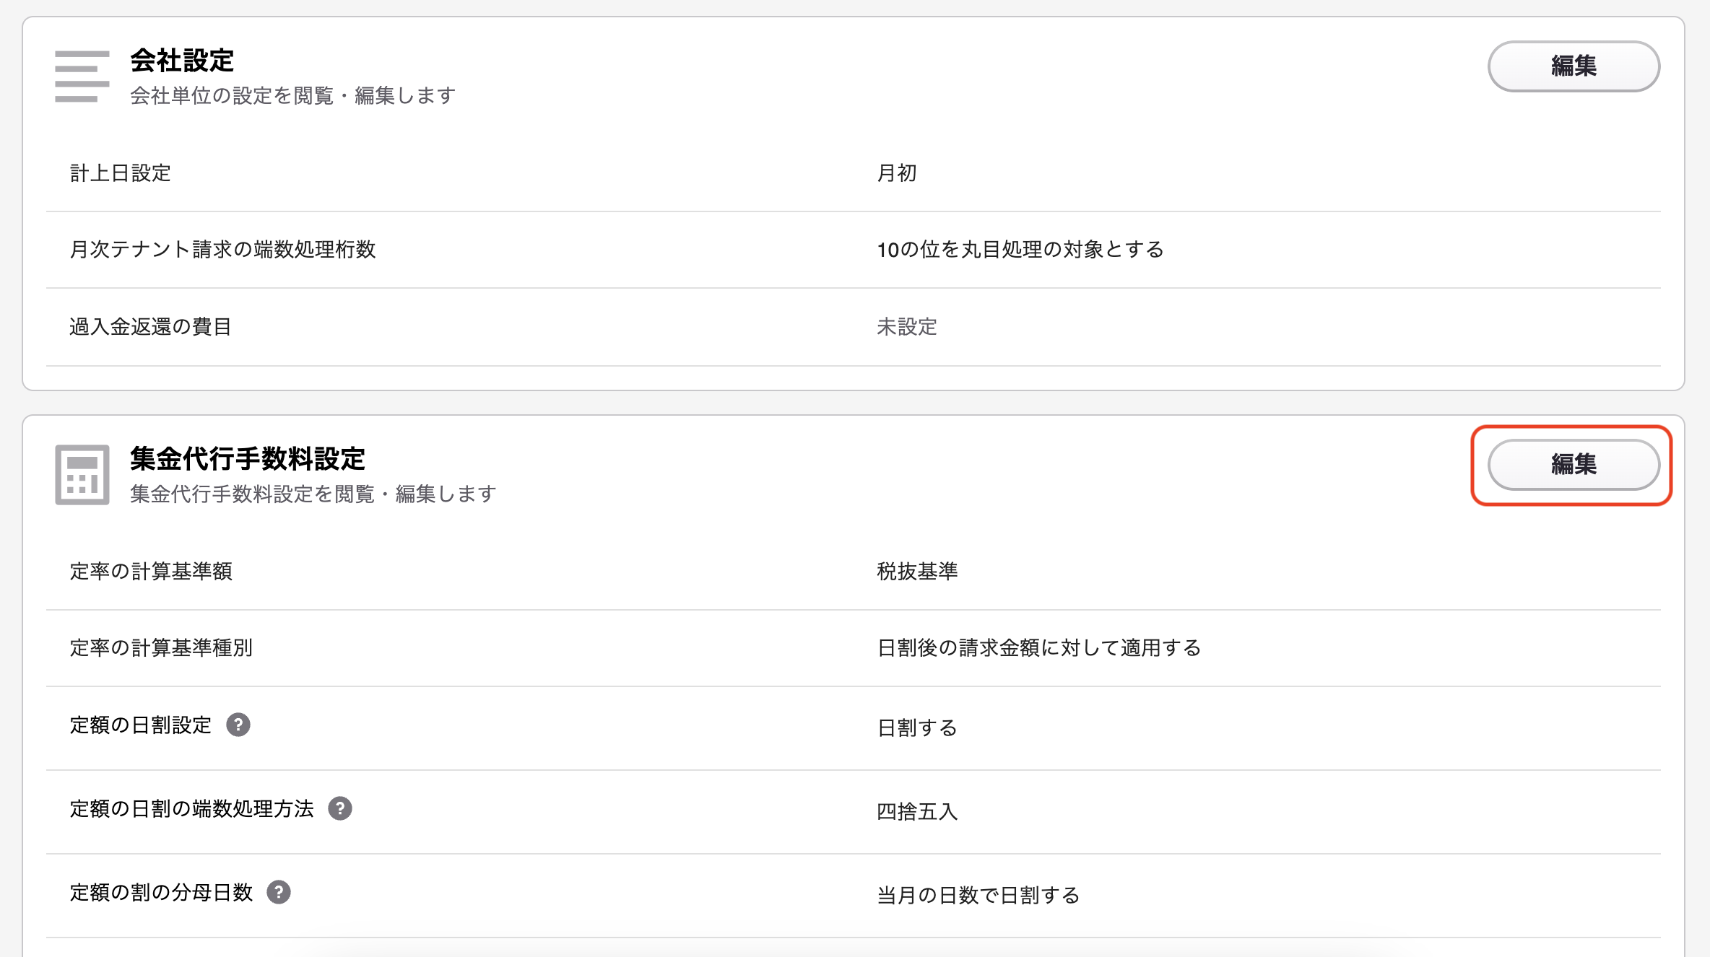Click the 会社単位の設定を閲覧・編集します description

[292, 95]
